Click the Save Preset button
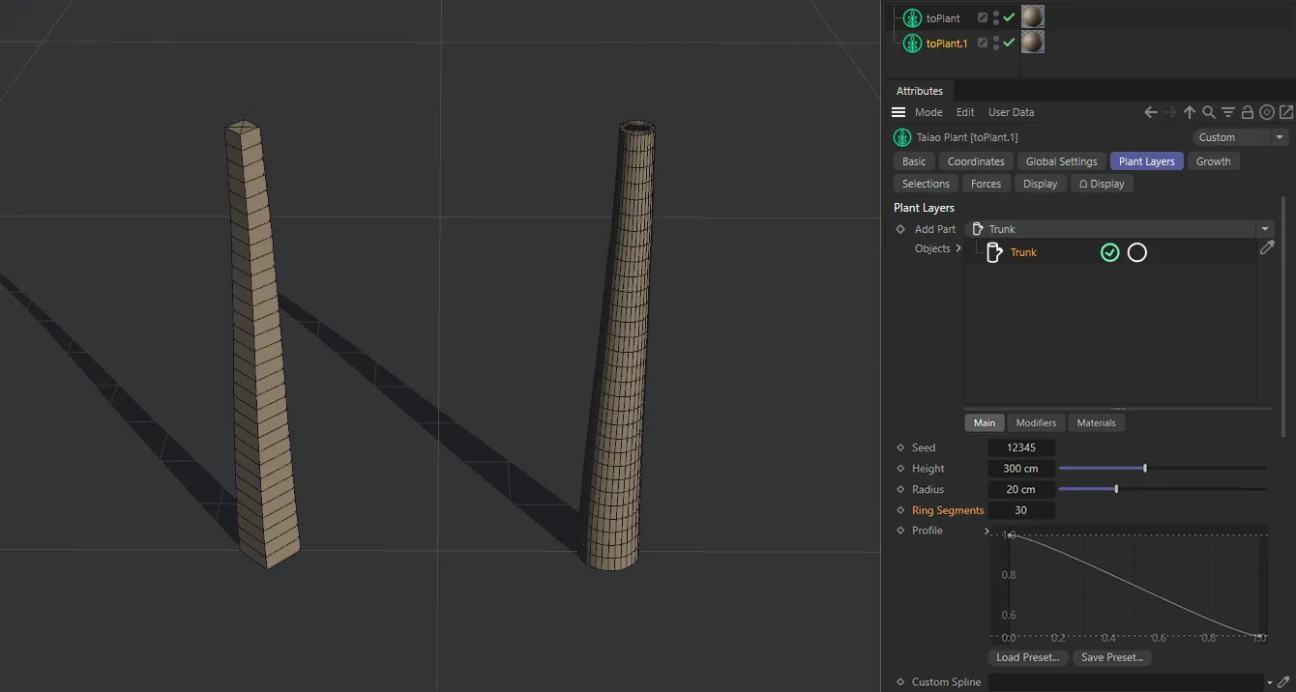This screenshot has height=692, width=1296. tap(1111, 657)
